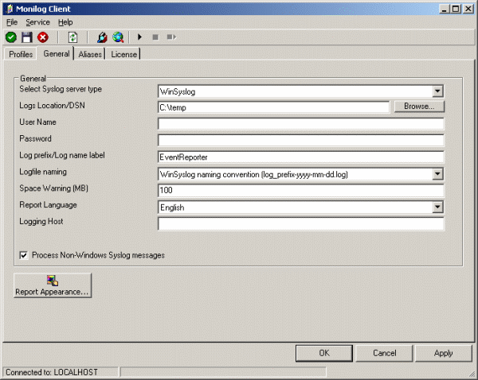Start the service with the play icon
This screenshot has height=380, width=478.
point(139,37)
